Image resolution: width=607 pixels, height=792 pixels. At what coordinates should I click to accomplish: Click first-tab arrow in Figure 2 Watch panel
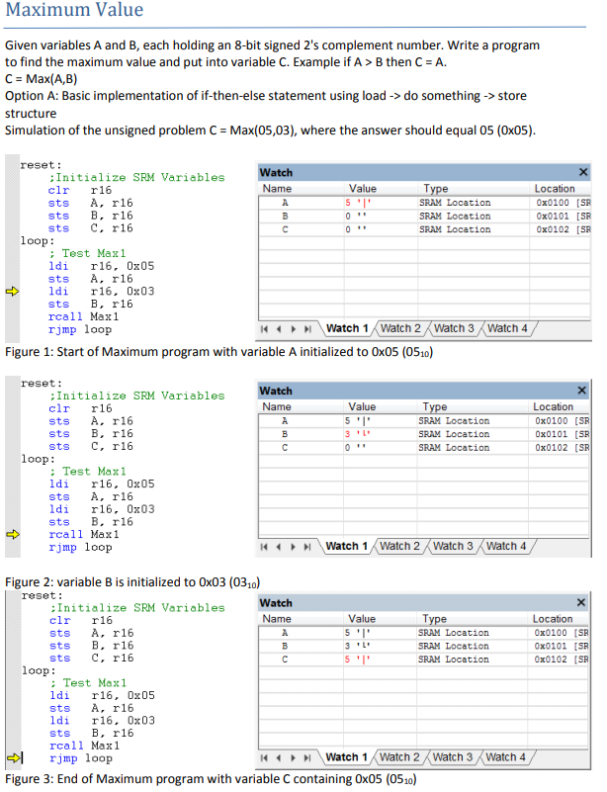point(264,547)
